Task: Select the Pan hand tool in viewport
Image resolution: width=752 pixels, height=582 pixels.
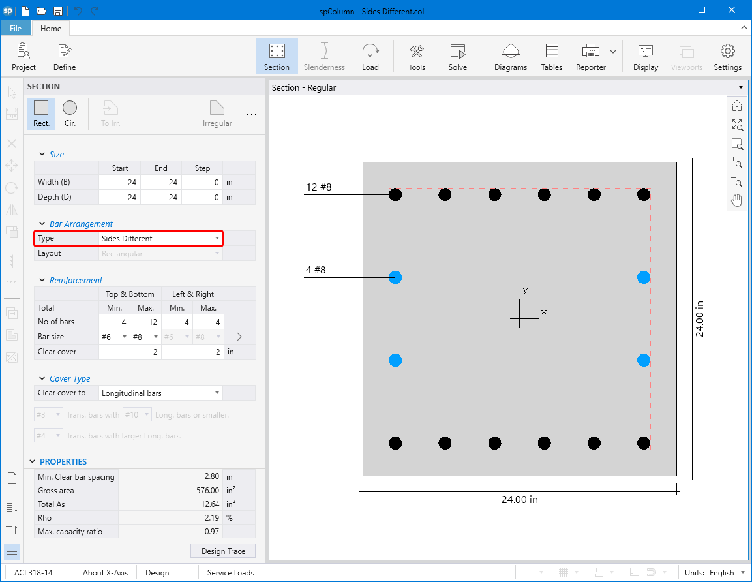Action: [x=737, y=200]
